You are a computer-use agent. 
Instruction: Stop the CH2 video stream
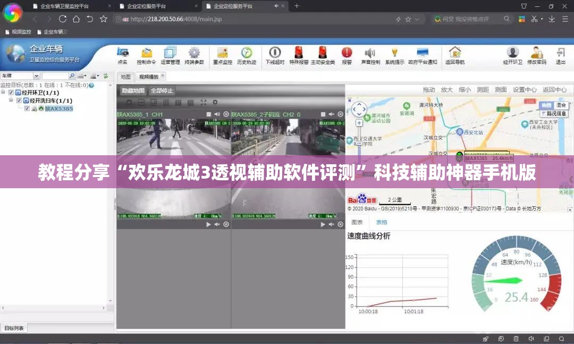click(323, 114)
